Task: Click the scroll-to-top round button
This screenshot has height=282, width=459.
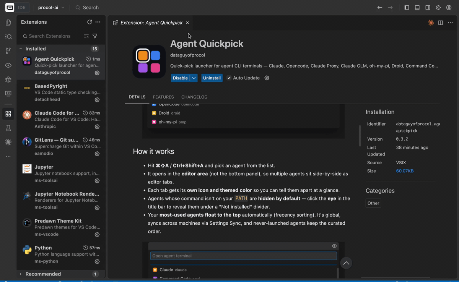Action: [x=346, y=263]
